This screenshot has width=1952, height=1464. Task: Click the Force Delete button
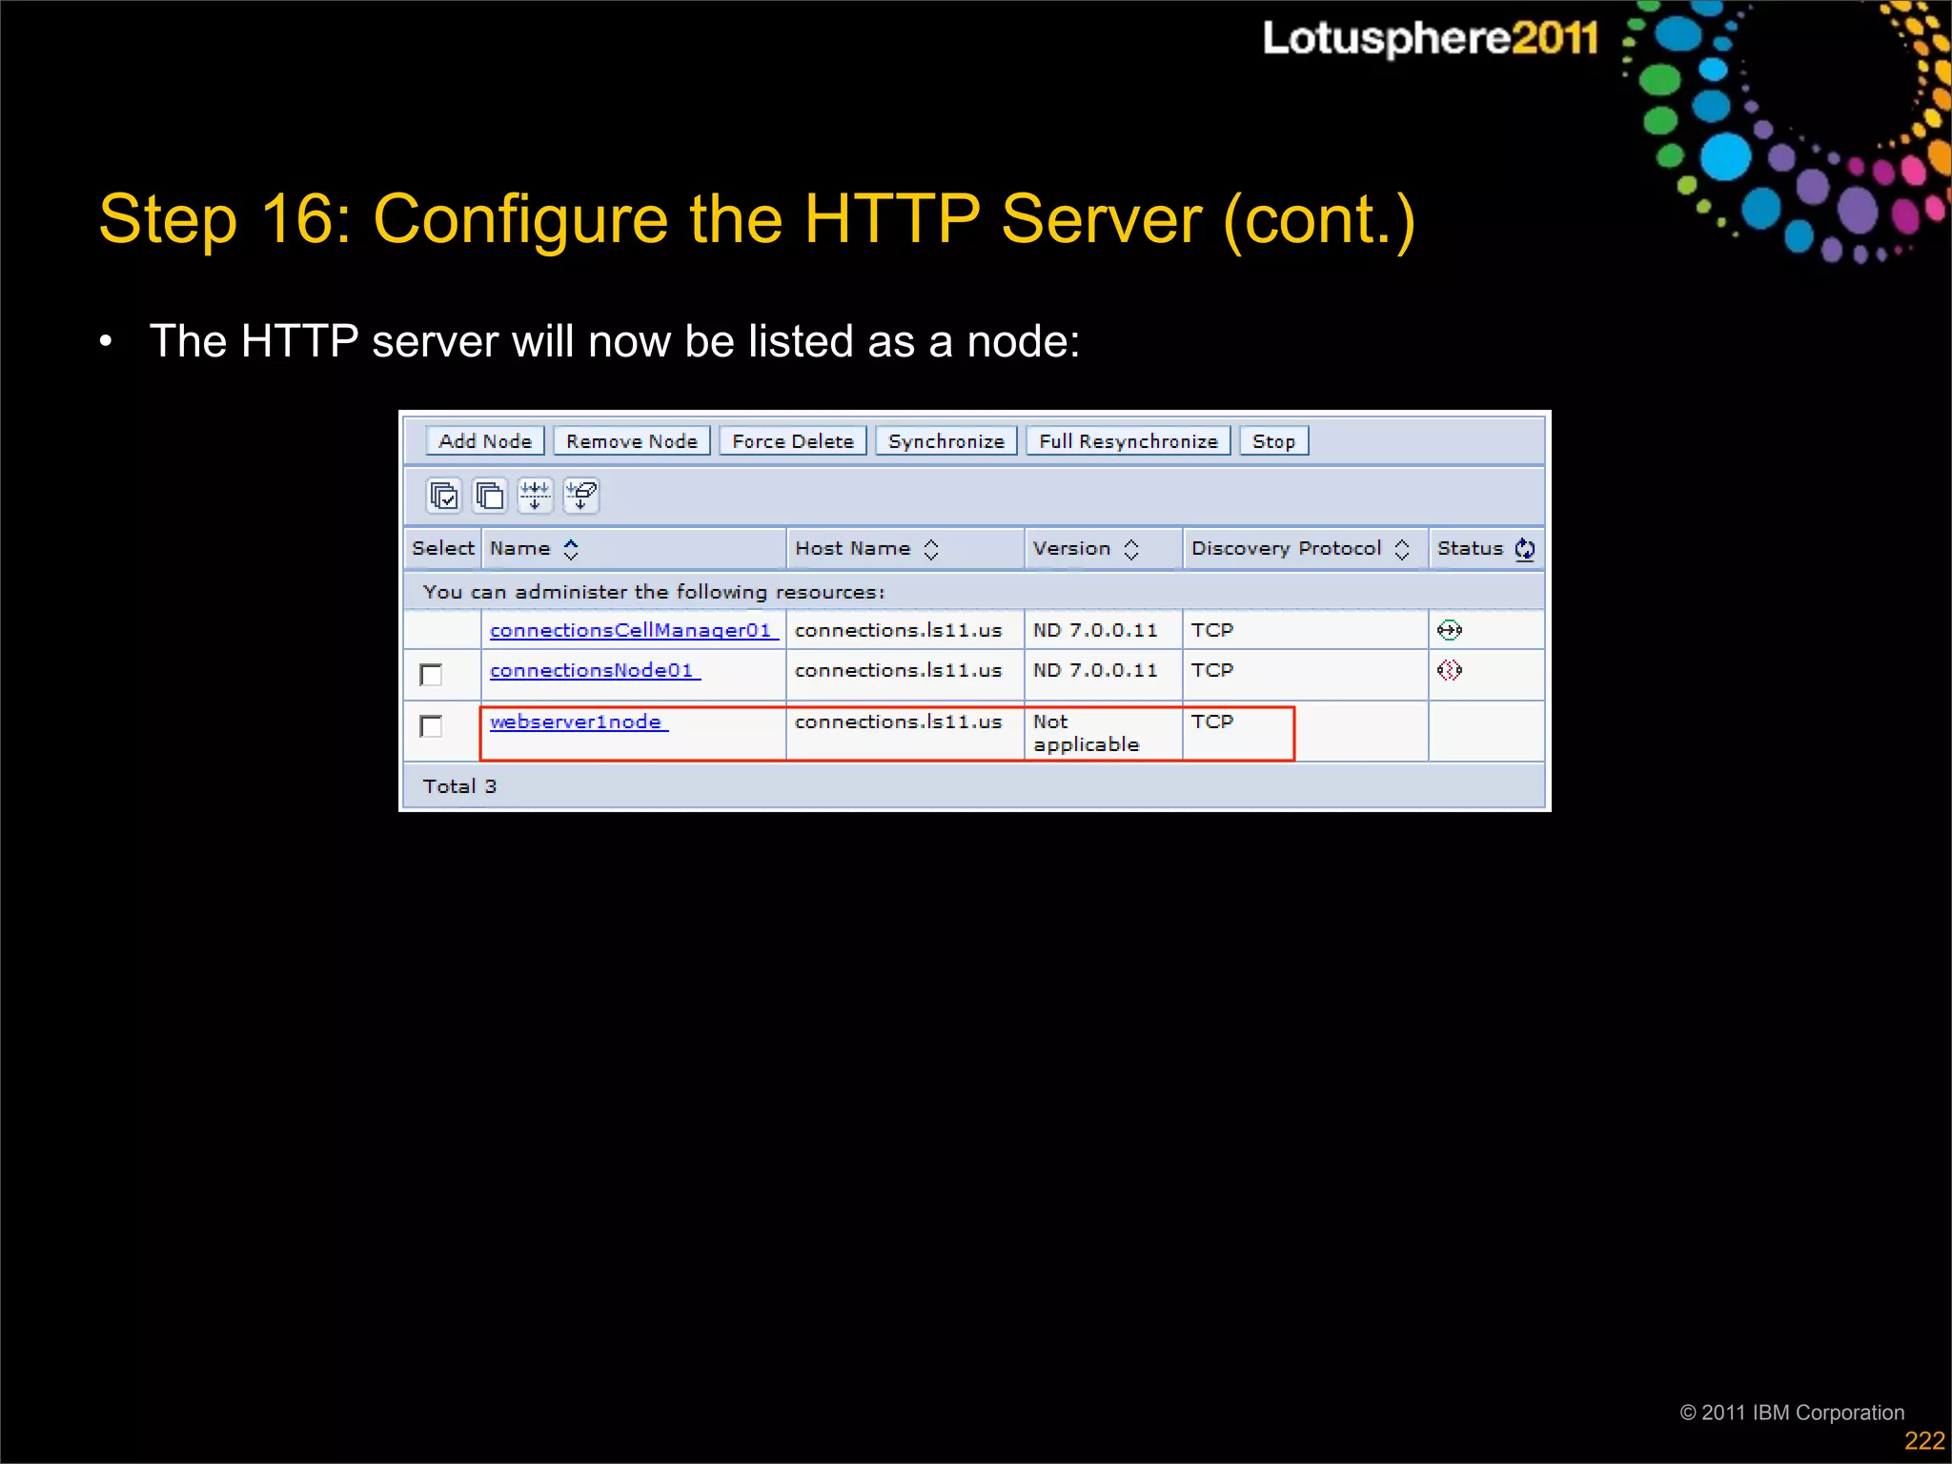(x=793, y=441)
